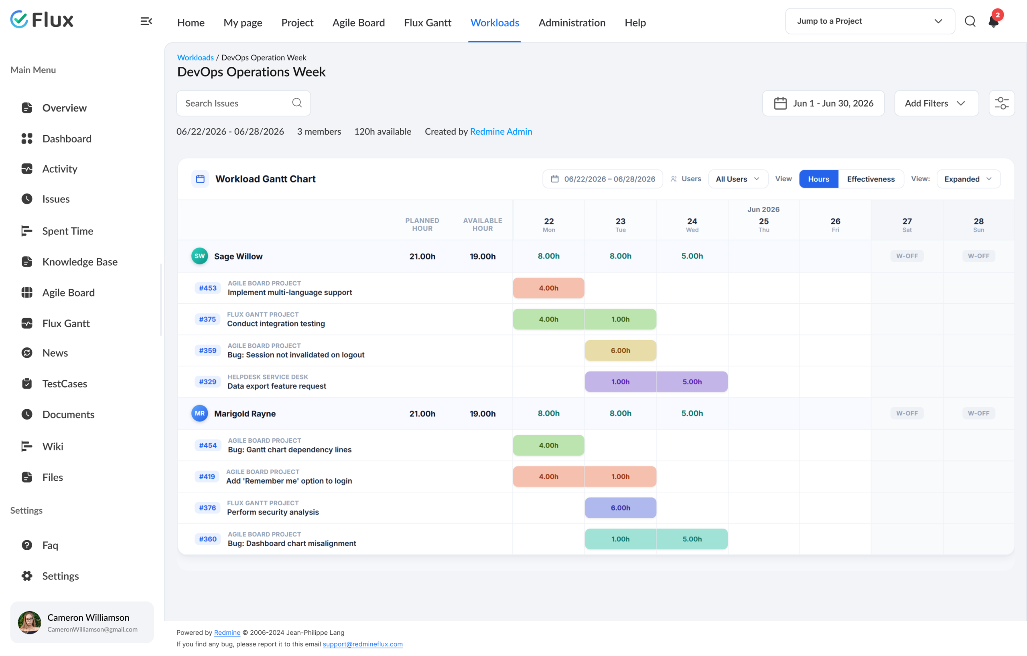Viewport: 1027px width, 656px height.
Task: Open the filter sliders settings button
Action: pos(1001,103)
